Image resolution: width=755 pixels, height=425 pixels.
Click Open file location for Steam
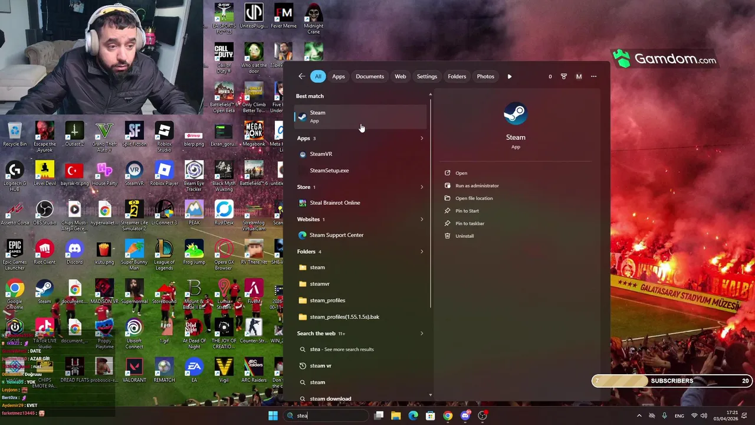coord(474,198)
